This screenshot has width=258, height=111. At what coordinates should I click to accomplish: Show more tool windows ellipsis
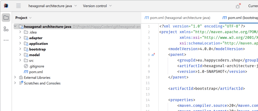click(x=6, y=40)
